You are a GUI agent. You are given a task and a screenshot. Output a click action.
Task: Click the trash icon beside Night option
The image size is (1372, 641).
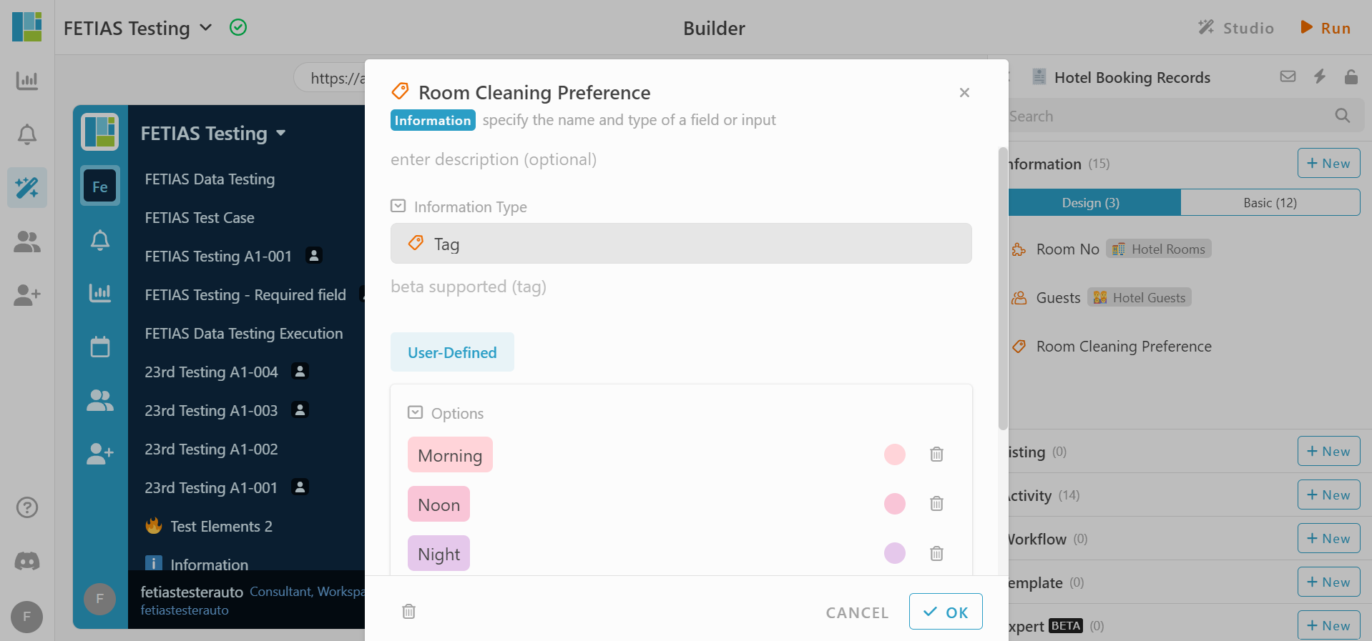[936, 553]
